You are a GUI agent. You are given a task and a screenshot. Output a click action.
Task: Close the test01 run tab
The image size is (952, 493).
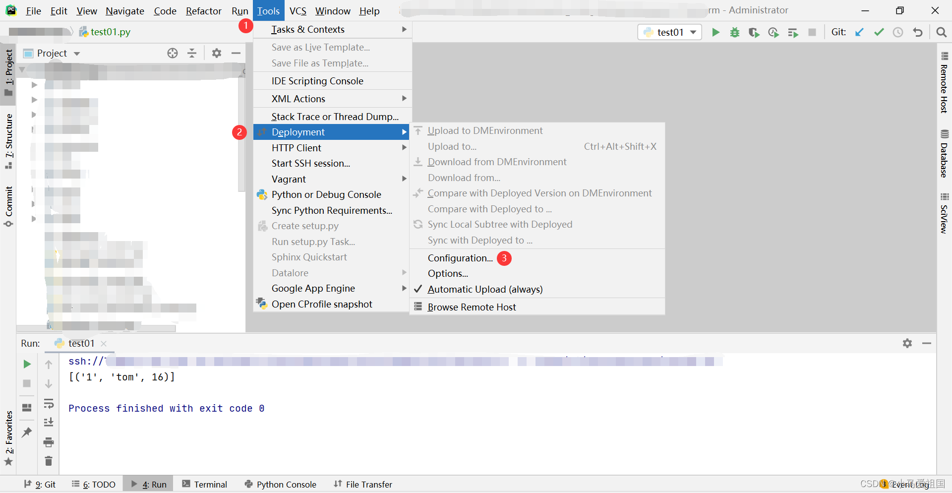(104, 343)
